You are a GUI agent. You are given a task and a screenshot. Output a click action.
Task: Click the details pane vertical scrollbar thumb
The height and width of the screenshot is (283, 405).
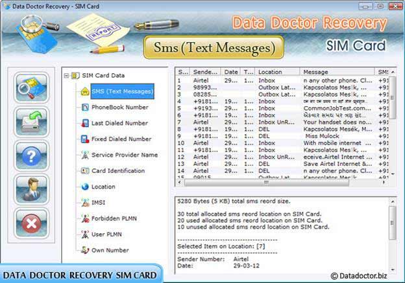(392, 223)
